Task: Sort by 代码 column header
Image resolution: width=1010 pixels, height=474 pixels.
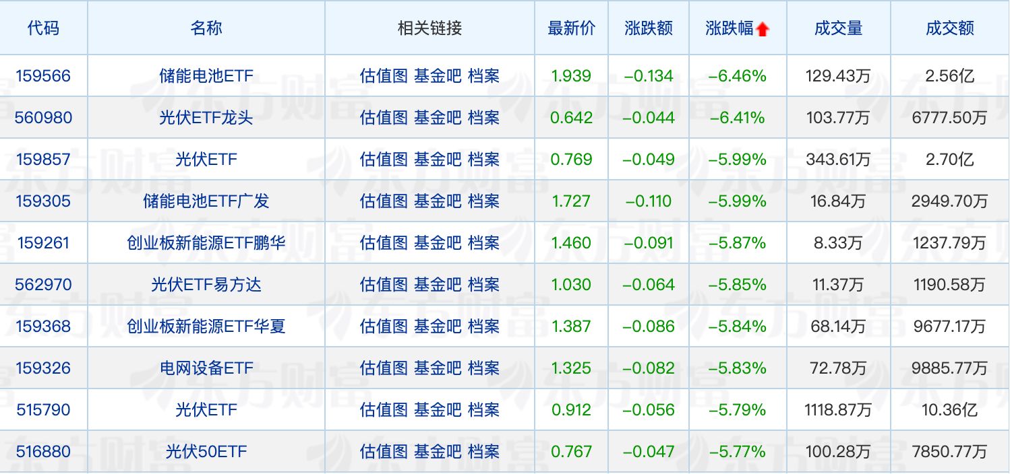Action: (x=43, y=28)
